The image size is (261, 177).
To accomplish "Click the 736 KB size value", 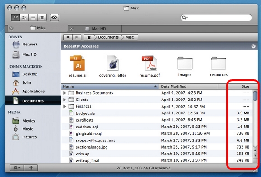I will pos(243,133).
